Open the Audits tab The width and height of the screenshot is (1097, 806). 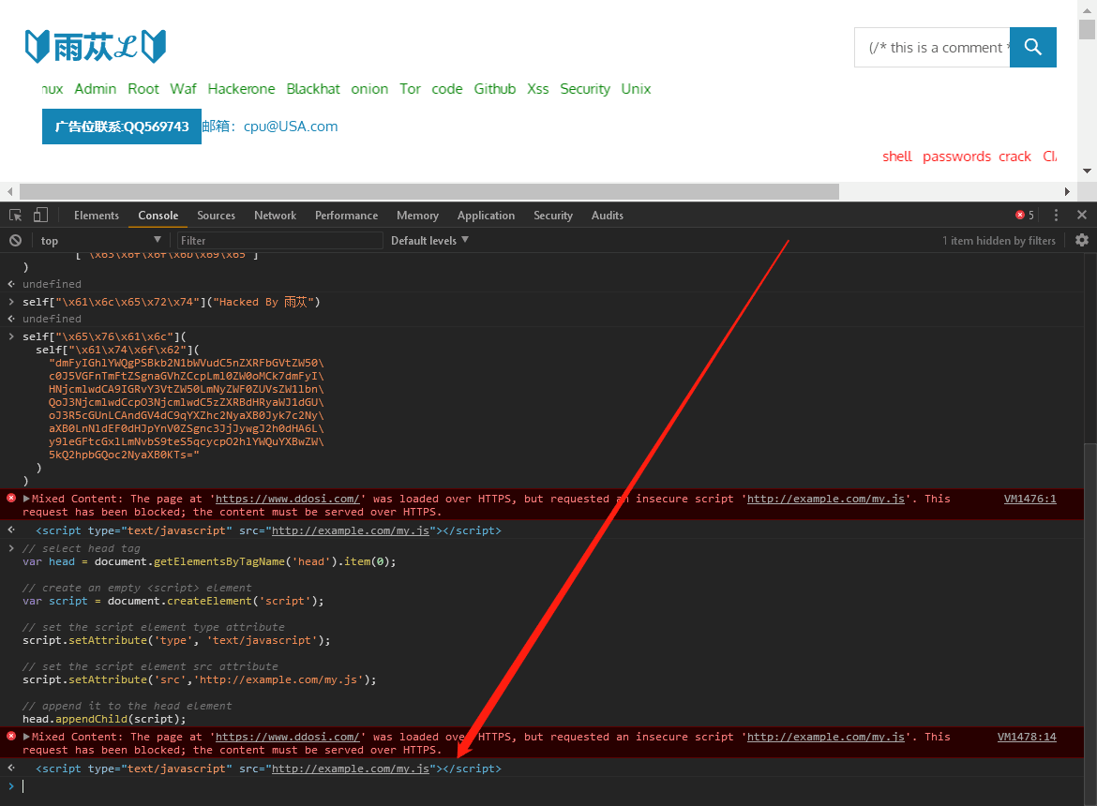(x=608, y=216)
